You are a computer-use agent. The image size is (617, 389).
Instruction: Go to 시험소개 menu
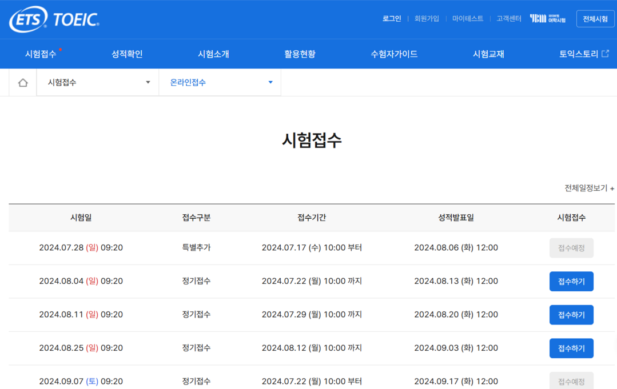213,54
